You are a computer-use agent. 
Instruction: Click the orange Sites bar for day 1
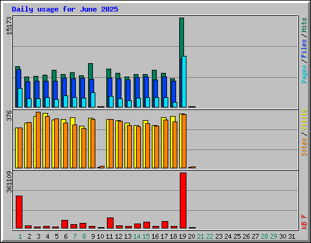pyautogui.click(x=20, y=148)
